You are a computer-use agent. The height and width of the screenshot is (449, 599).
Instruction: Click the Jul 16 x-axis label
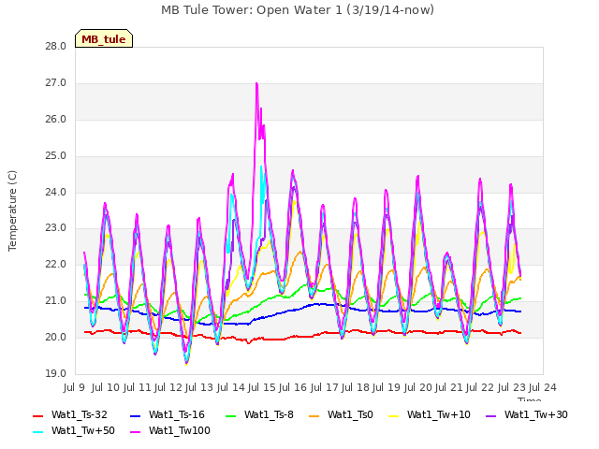pos(293,387)
